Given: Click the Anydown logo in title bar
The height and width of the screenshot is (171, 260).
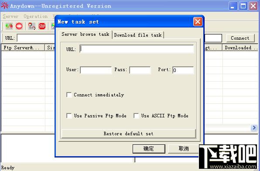Looking at the screenshot, I should coord(4,6).
